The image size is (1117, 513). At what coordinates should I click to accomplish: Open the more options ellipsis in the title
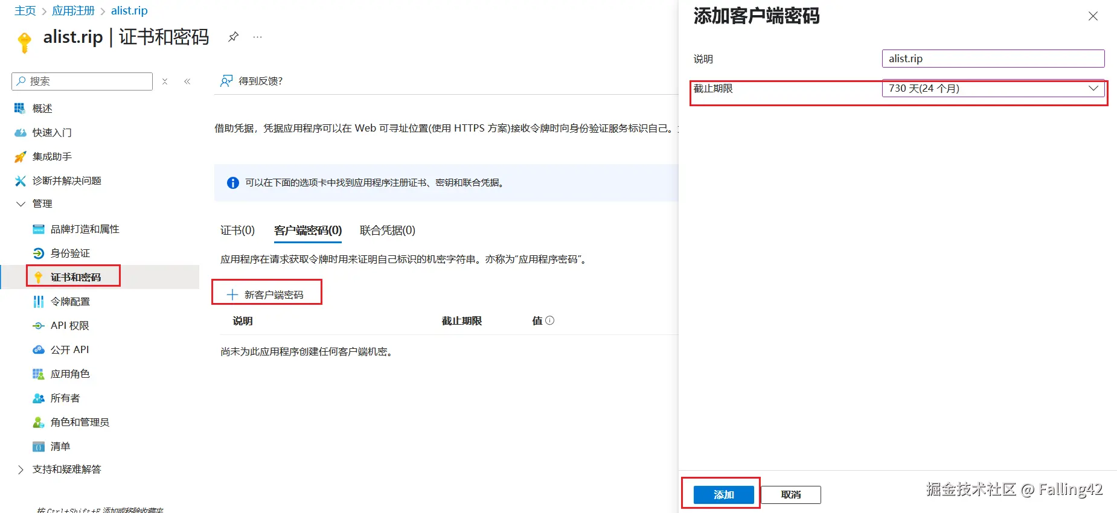(x=258, y=37)
